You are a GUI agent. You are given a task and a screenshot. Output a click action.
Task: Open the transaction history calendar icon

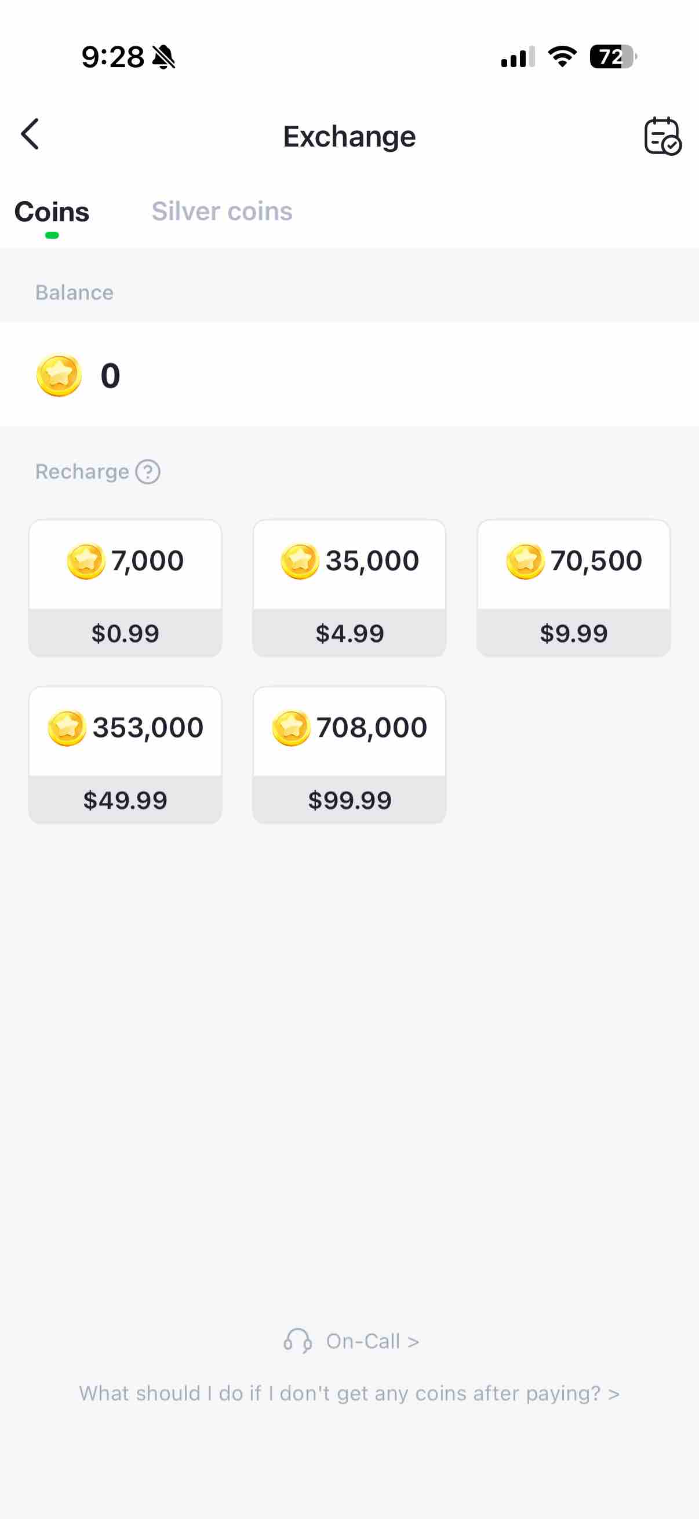click(x=662, y=136)
